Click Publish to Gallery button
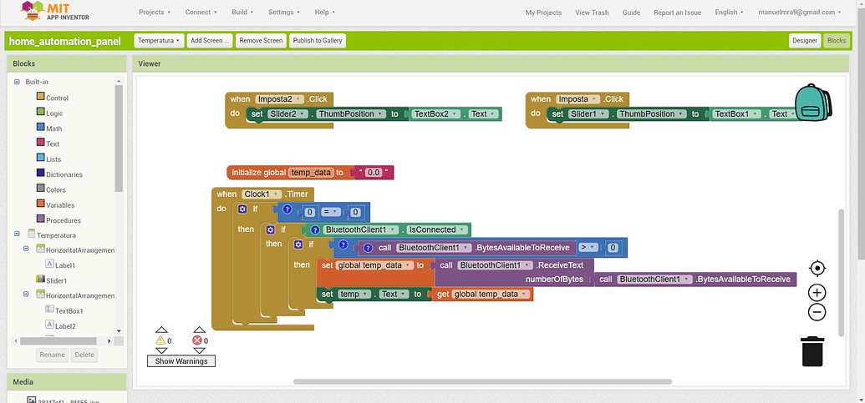The height and width of the screenshot is (403, 865). [x=318, y=40]
